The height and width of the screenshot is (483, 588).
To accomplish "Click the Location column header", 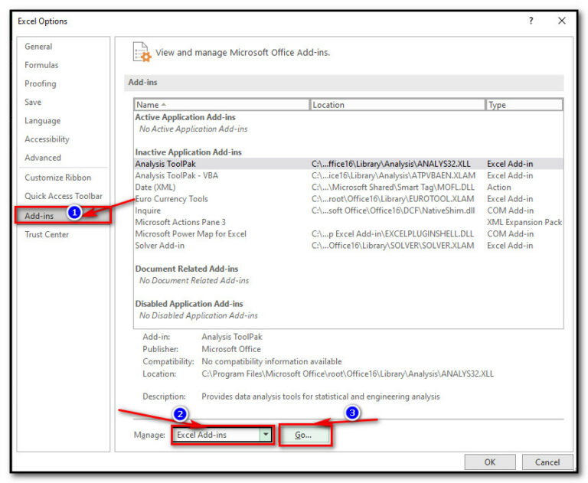I will [x=397, y=105].
